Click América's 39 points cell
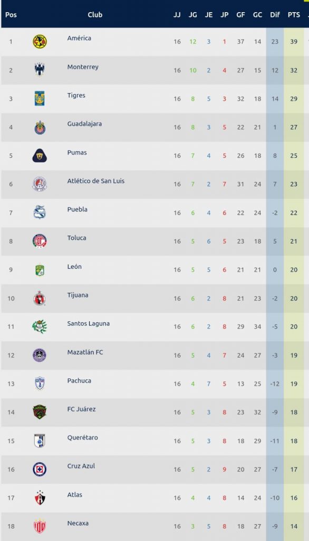The image size is (309, 541). click(x=294, y=42)
